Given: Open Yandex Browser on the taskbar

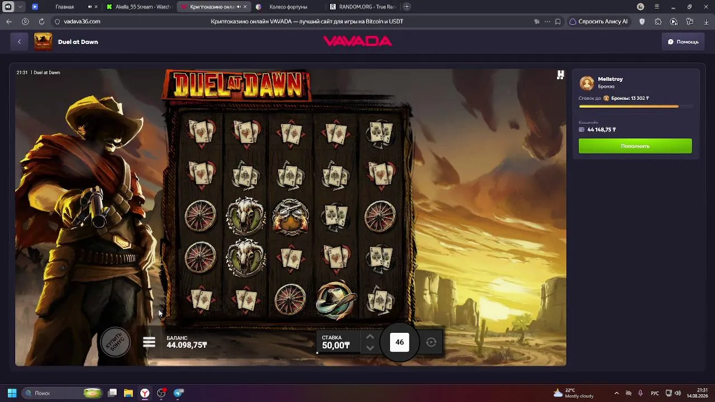Looking at the screenshot, I should click(x=145, y=393).
